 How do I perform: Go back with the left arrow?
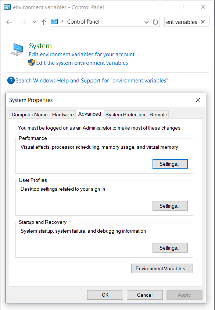9,22
